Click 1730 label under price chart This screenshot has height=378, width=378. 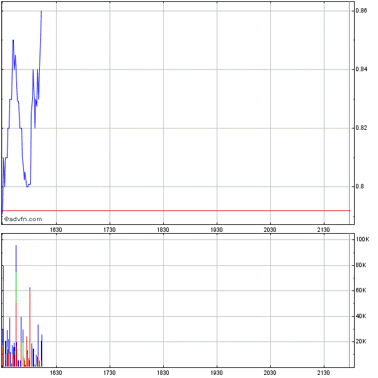click(110, 230)
